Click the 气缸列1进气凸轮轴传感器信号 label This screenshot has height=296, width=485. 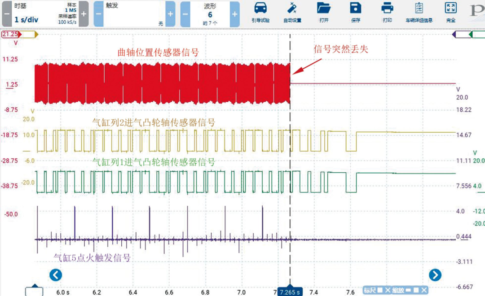(x=154, y=161)
